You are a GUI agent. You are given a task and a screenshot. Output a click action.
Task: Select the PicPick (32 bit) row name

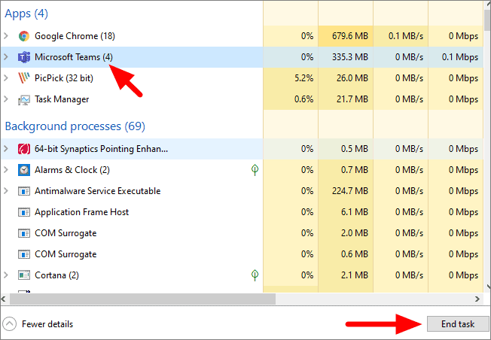click(64, 78)
